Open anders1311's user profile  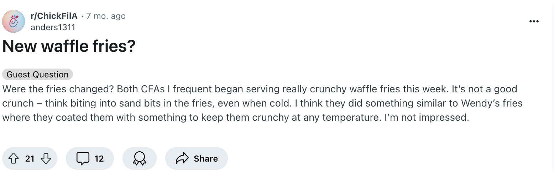(53, 27)
